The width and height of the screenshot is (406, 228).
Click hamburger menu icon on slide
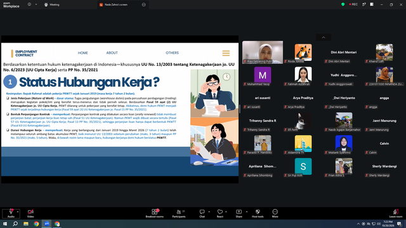[x=226, y=53]
